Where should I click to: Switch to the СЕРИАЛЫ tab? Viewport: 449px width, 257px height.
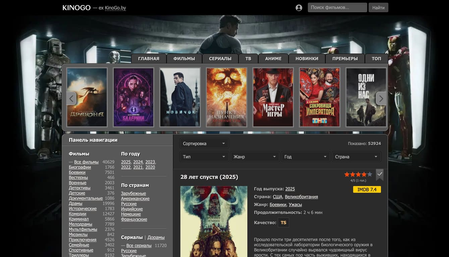point(220,59)
